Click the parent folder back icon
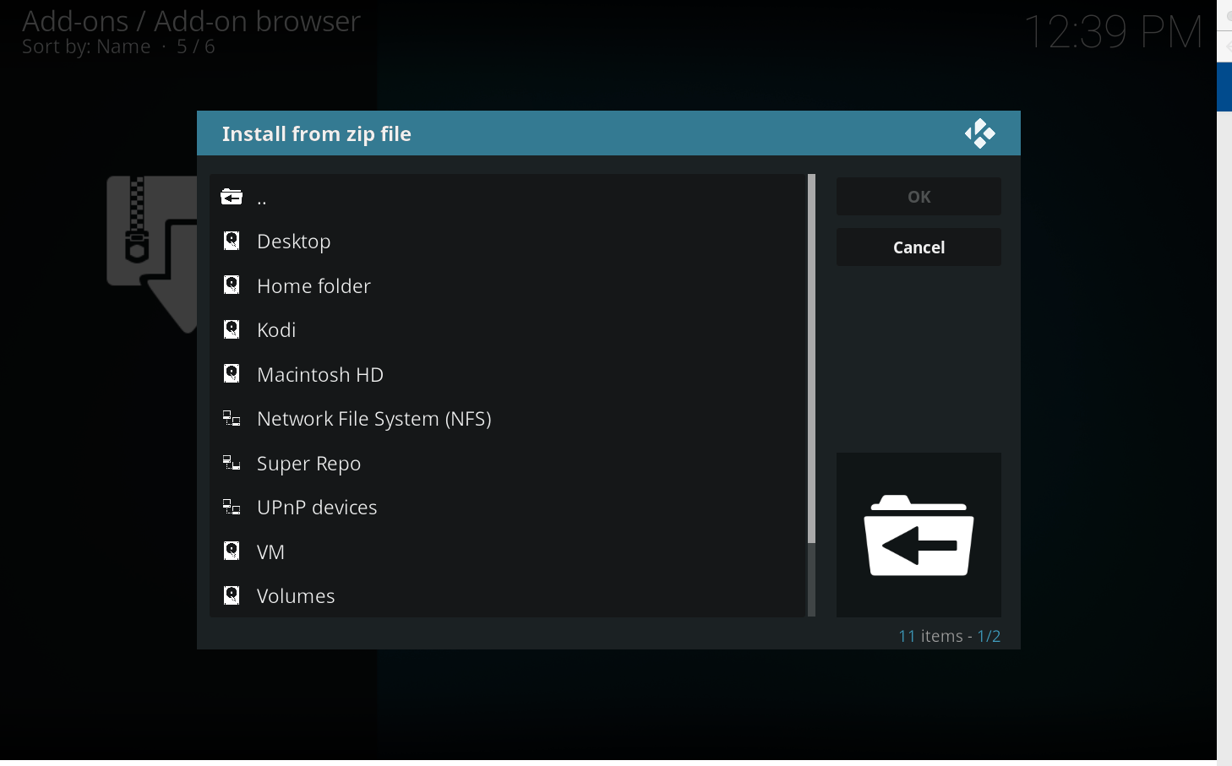 [232, 197]
